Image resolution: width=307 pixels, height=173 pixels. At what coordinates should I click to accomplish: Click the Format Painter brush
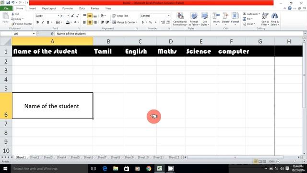coord(13,24)
